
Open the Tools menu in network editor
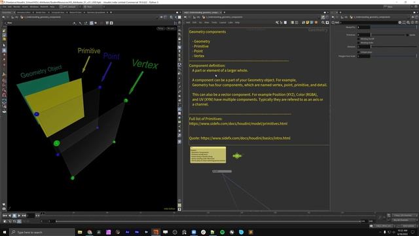[214, 23]
